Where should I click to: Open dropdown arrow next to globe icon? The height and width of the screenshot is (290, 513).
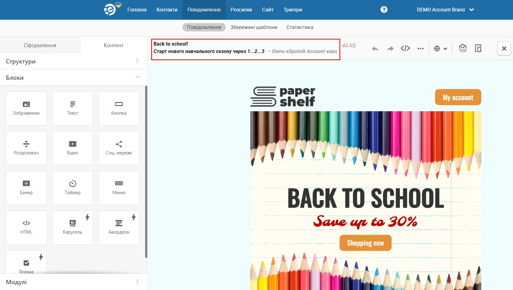445,49
